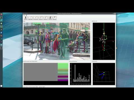Click the first toolbar button with person icon
The height and width of the screenshot is (100, 134).
(x=26, y=18)
